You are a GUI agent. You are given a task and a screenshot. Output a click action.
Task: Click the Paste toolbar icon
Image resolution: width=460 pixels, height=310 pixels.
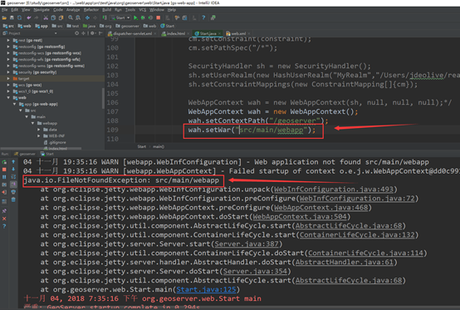(x=61, y=18)
